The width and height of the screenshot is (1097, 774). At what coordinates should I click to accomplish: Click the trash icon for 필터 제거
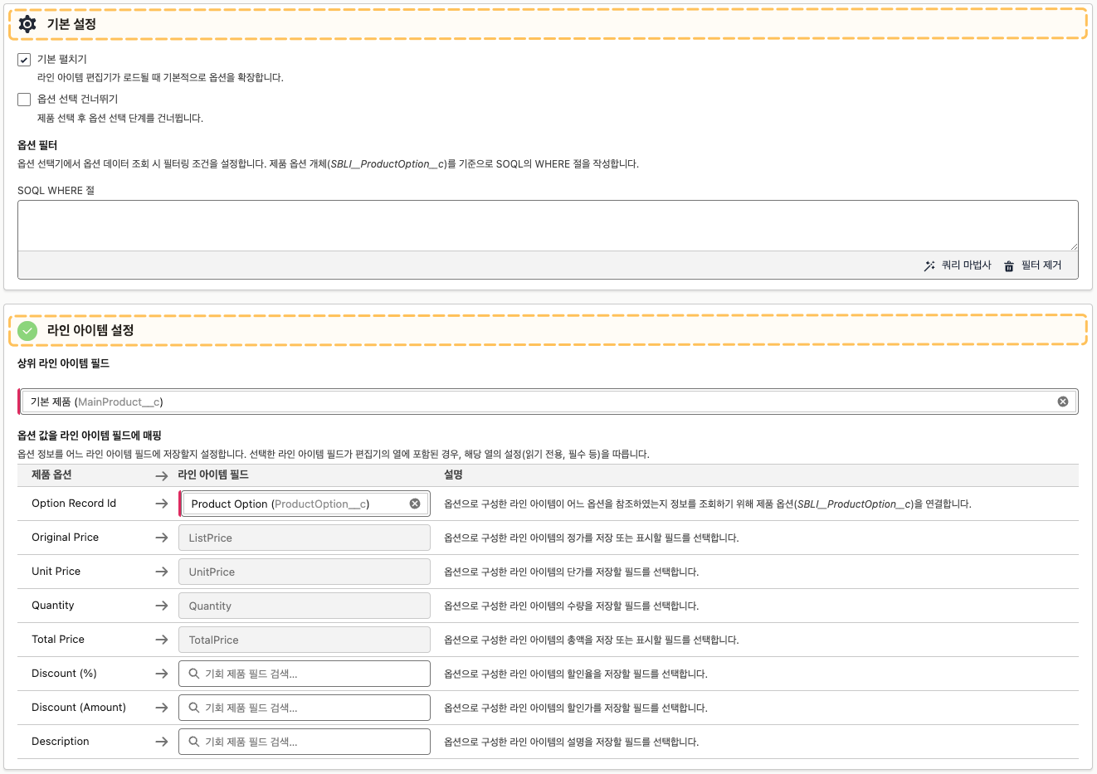(x=1009, y=266)
